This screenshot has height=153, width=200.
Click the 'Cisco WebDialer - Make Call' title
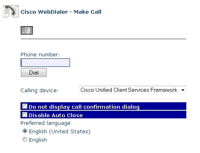61,12
